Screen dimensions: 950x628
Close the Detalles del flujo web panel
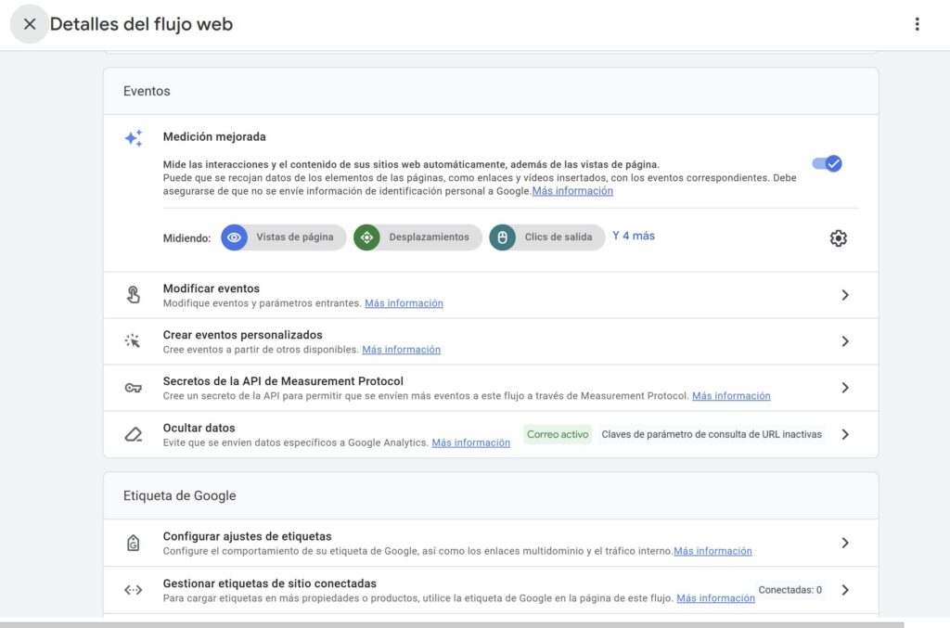coord(30,24)
